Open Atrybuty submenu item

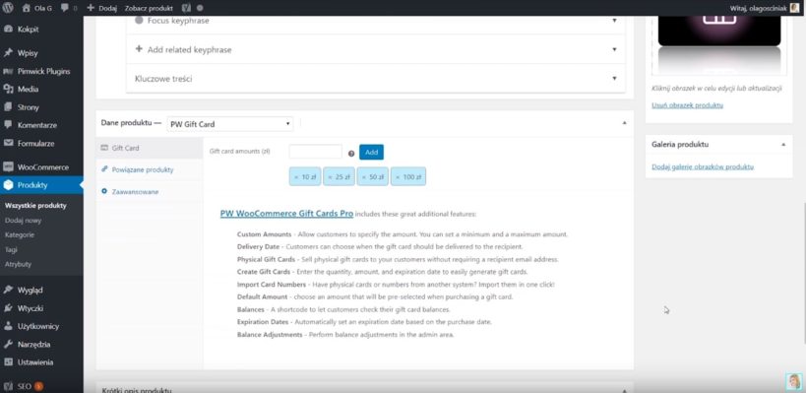(x=18, y=264)
